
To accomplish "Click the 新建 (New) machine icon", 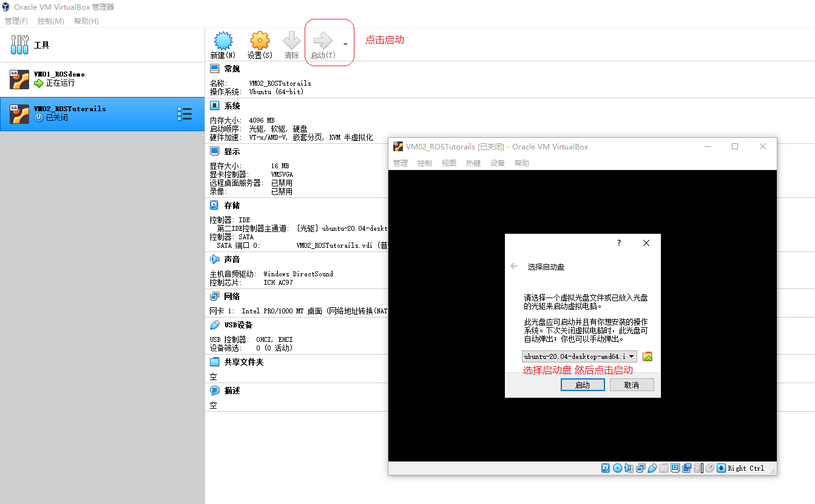I will pyautogui.click(x=223, y=44).
